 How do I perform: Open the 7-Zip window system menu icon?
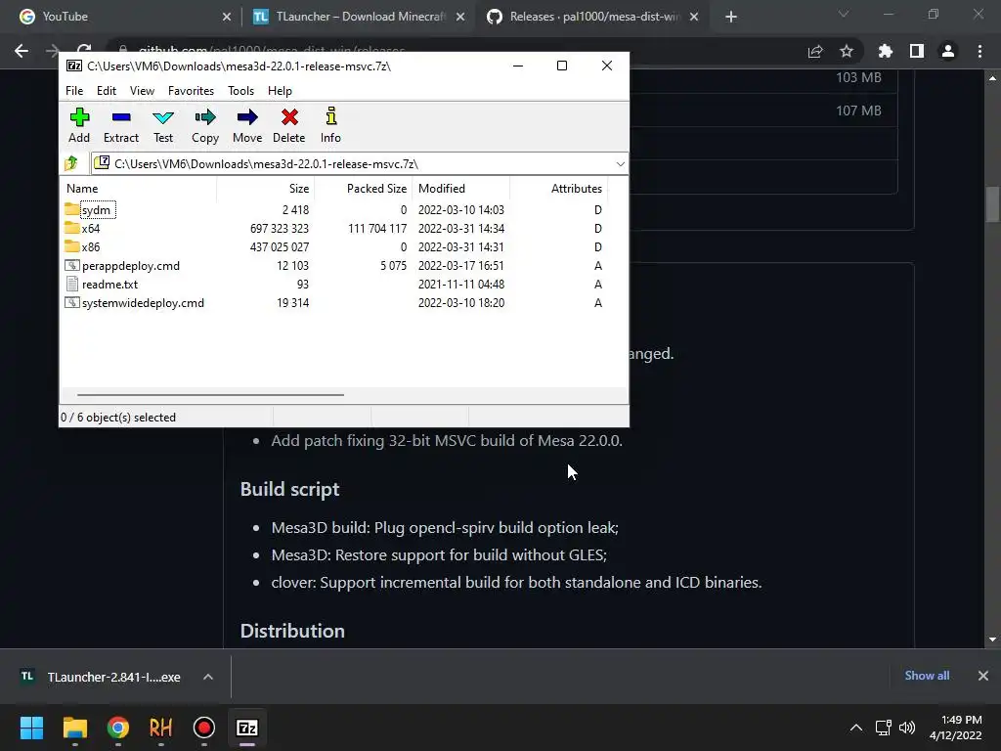pos(74,66)
